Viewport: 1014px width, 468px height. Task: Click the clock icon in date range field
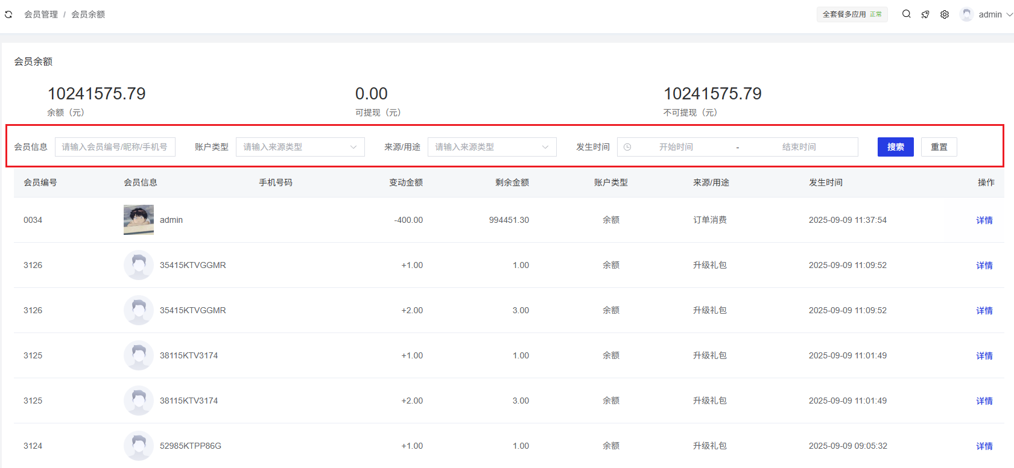[x=627, y=147]
